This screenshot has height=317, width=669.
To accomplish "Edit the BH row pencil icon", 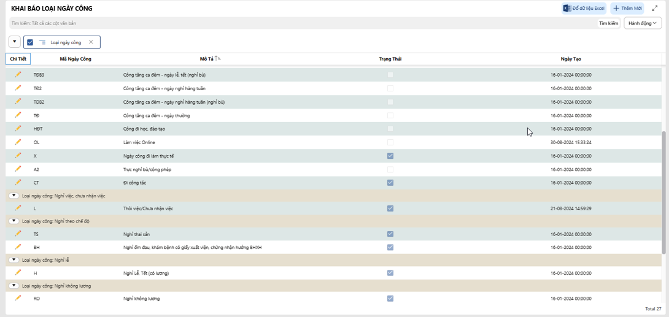I will tap(18, 246).
